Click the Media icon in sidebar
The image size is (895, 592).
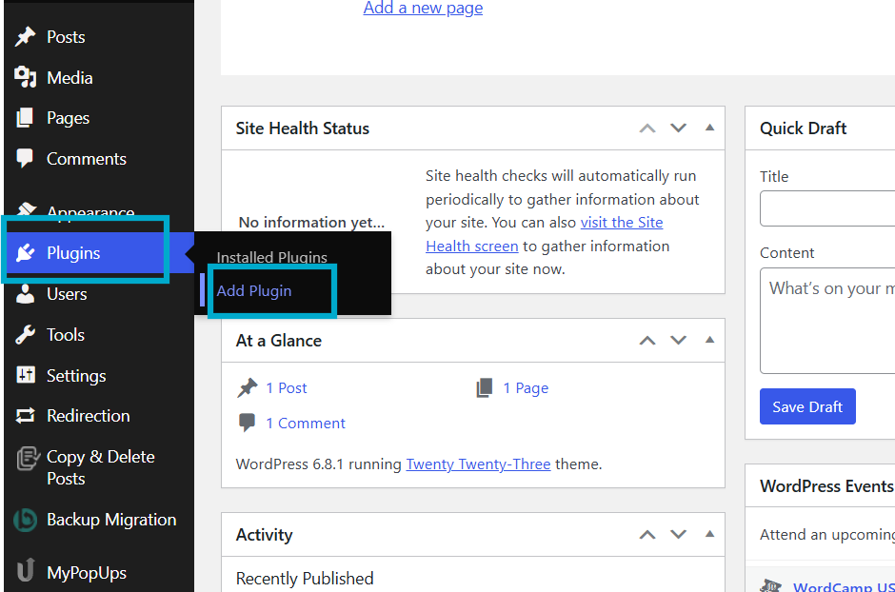point(26,78)
